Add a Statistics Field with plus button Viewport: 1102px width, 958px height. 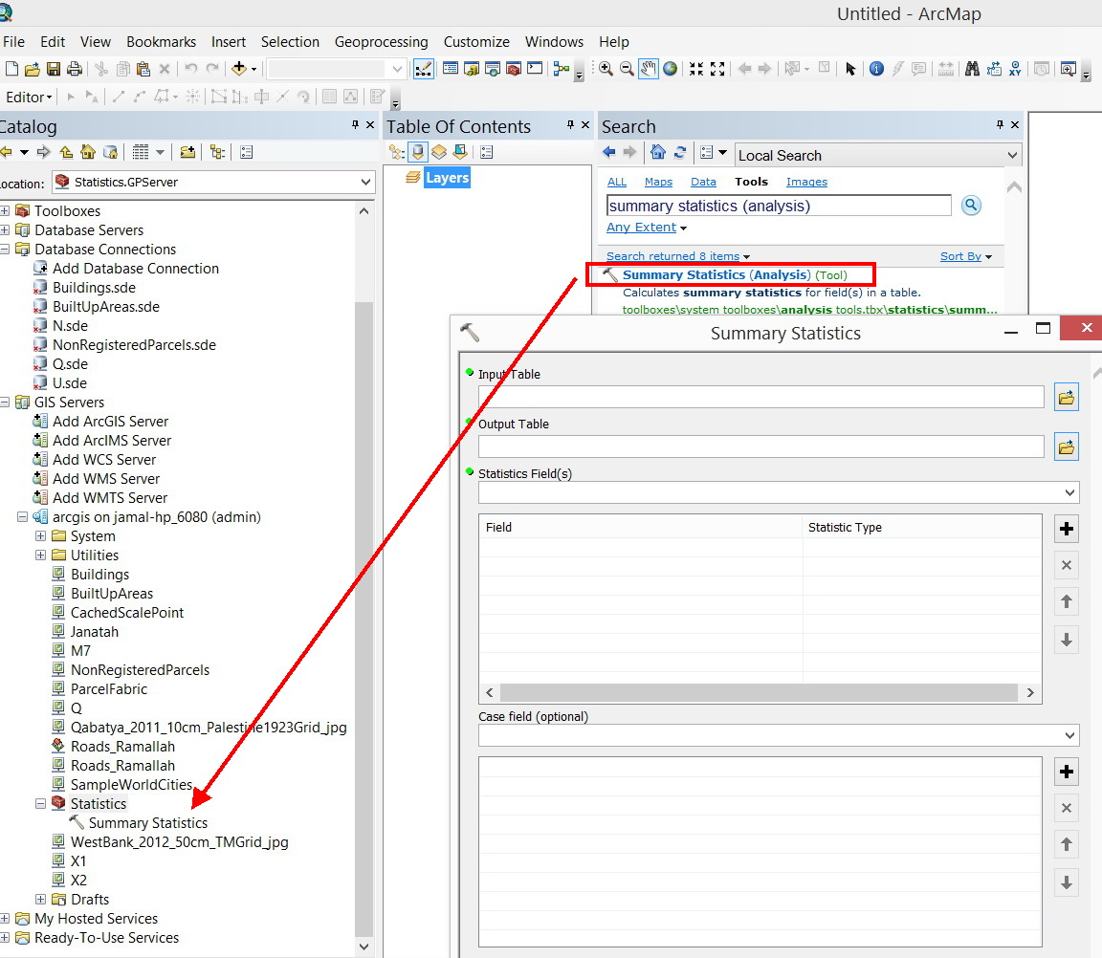[1067, 529]
